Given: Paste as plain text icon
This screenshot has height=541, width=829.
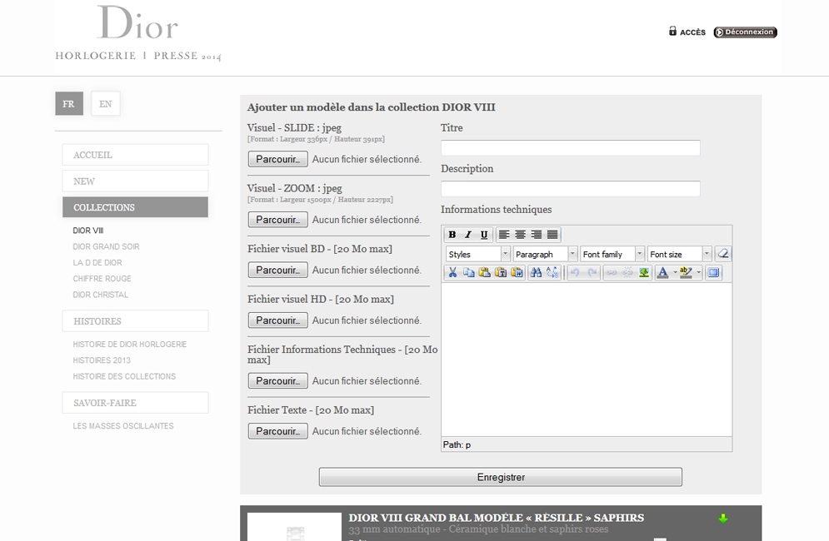Looking at the screenshot, I should pyautogui.click(x=501, y=273).
